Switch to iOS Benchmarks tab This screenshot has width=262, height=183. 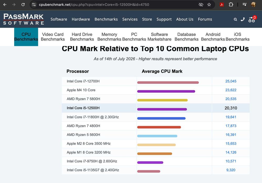coord(238,37)
